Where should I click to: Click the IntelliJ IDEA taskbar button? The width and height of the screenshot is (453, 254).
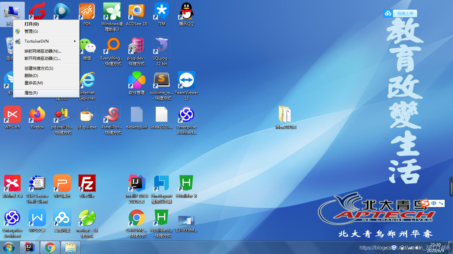tap(30, 247)
